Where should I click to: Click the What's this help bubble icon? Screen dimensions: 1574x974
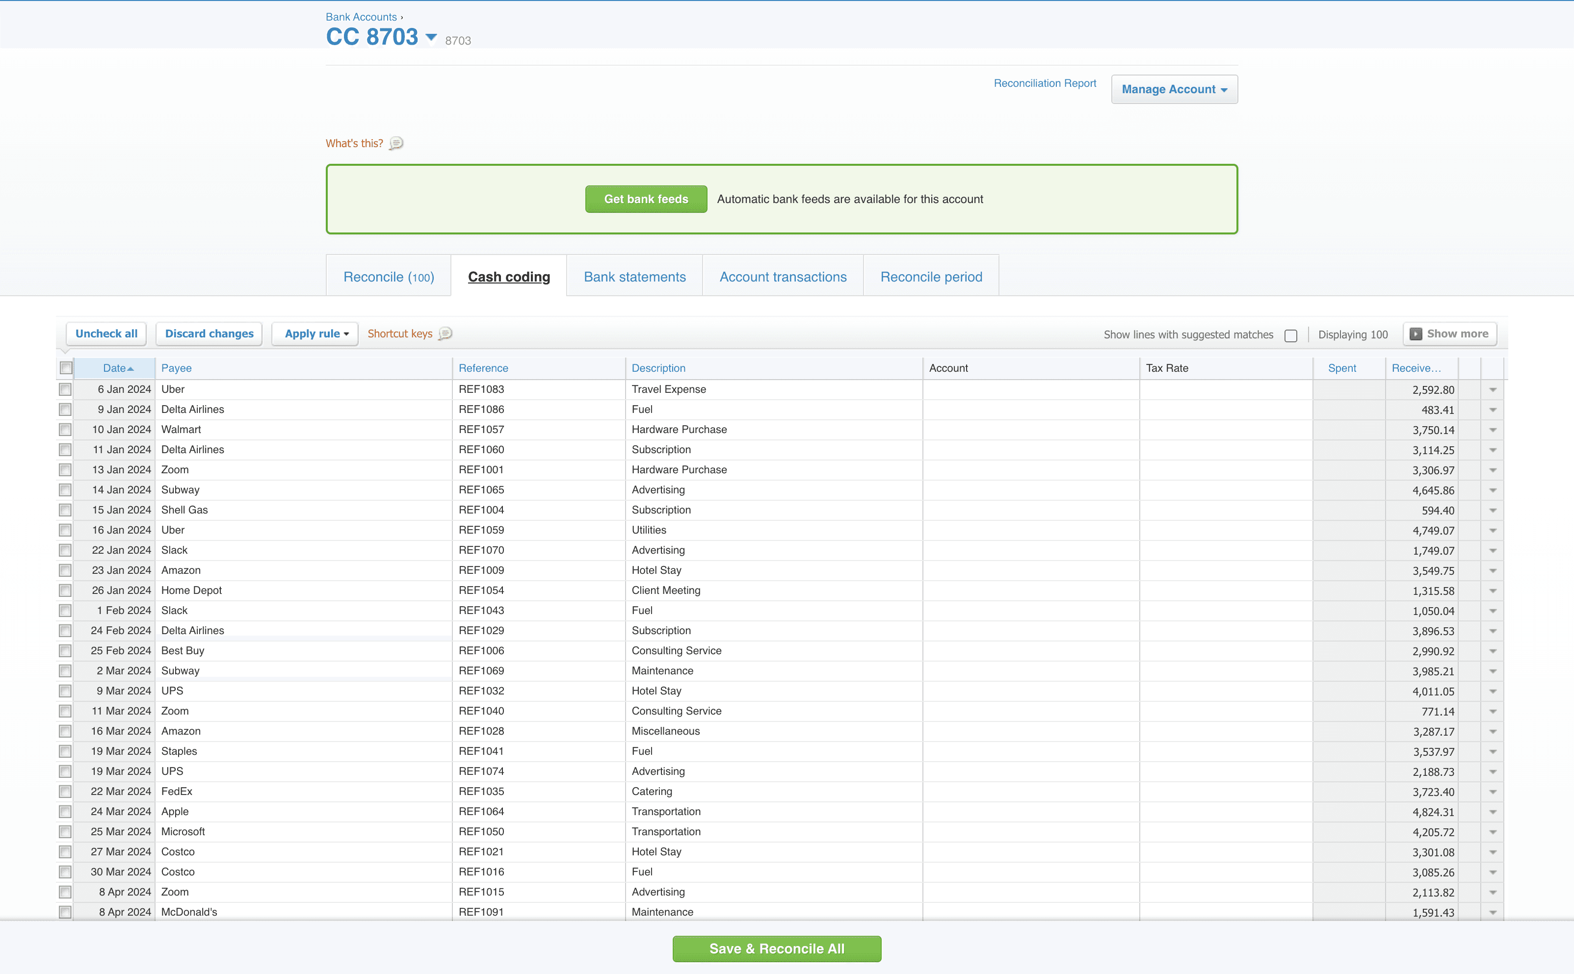coord(396,143)
